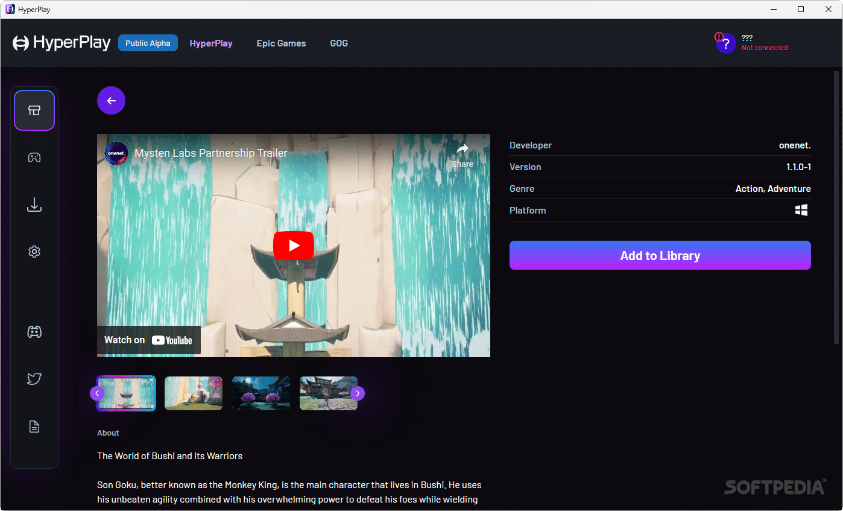The height and width of the screenshot is (511, 843).
Task: Open the Store icon in sidebar
Action: 34,110
